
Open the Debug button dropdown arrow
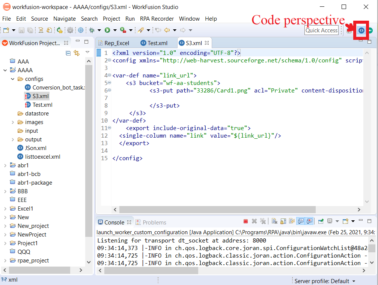[x=99, y=30]
